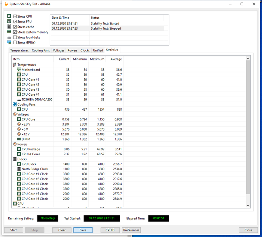Click the chip icon of CPU Package row
This screenshot has height=237, width=262.
click(19, 149)
